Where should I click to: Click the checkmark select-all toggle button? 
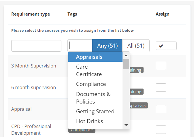tap(161, 46)
